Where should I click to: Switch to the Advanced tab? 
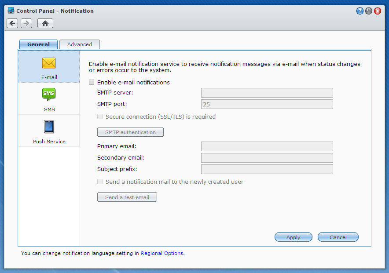[x=80, y=44]
